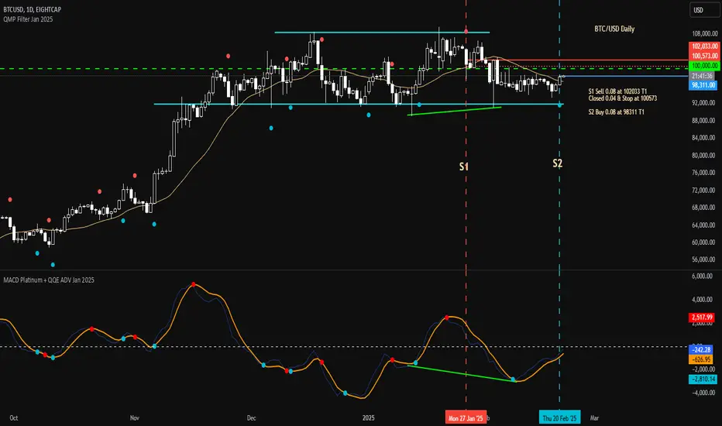Click the Mar label on the time axis

[594, 418]
